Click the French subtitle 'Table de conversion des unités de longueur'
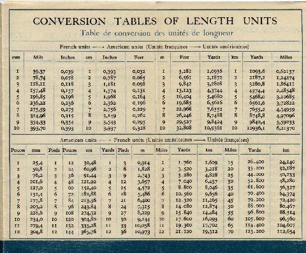Screen dimensions: 306x253 click(x=157, y=33)
